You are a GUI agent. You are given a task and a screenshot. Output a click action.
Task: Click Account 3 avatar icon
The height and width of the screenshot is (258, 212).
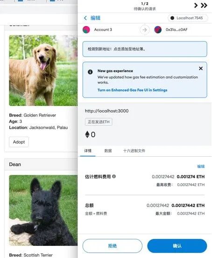pos(86,30)
